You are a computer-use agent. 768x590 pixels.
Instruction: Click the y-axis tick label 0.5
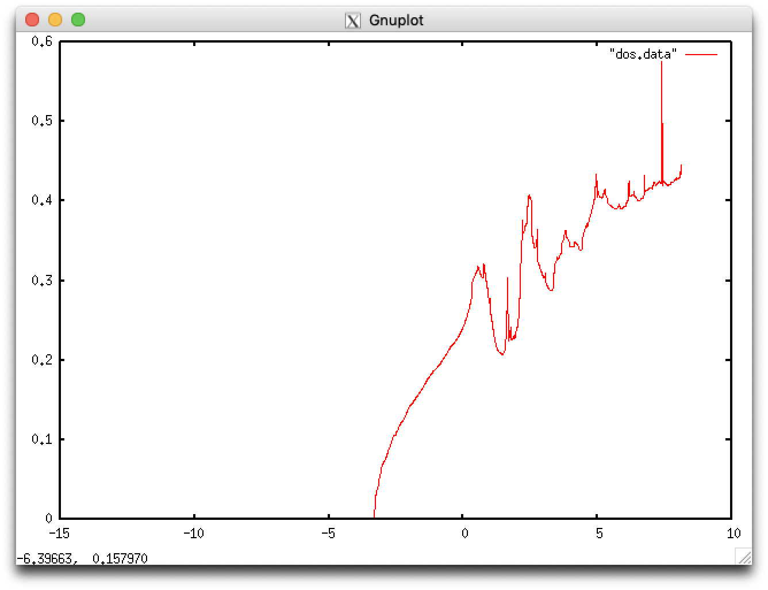pyautogui.click(x=42, y=121)
